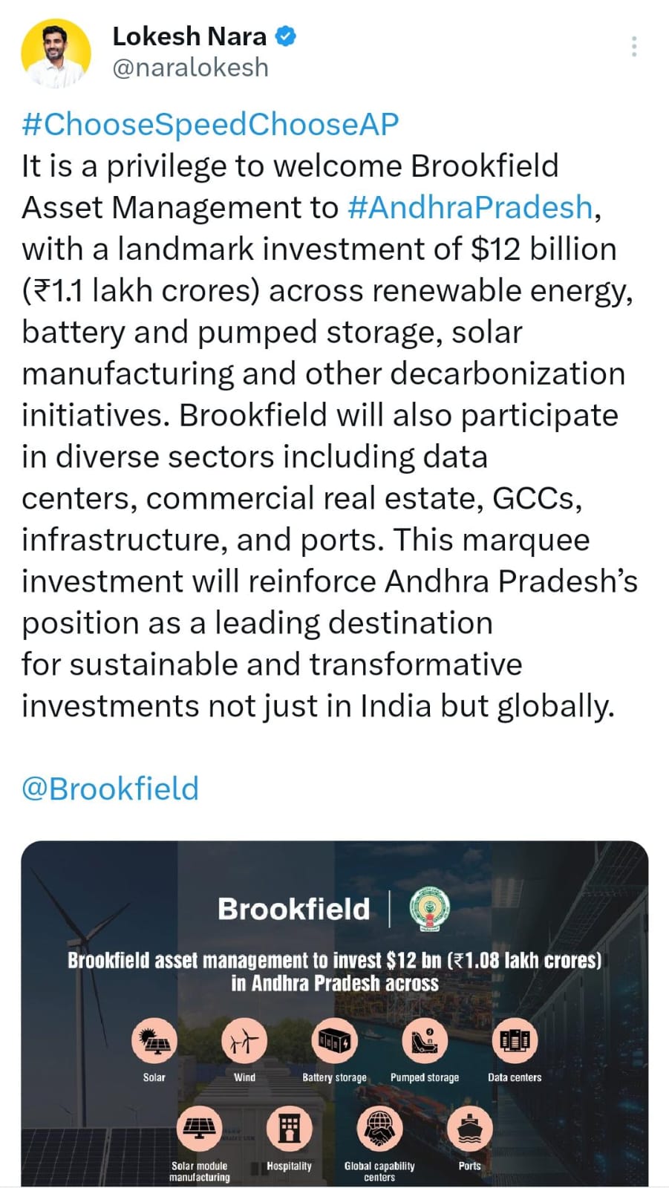Open the #ChooseSpeedChooseAP hashtag

(210, 124)
